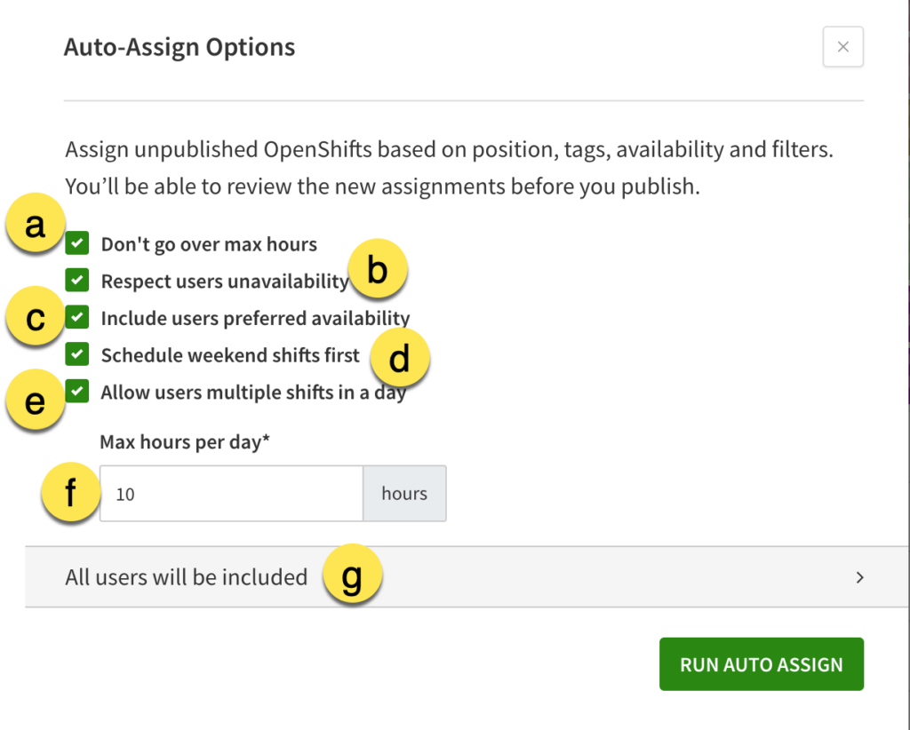Viewport: 910px width, 730px height.
Task: Click the yellow "e" annotation badge
Action: coord(34,400)
